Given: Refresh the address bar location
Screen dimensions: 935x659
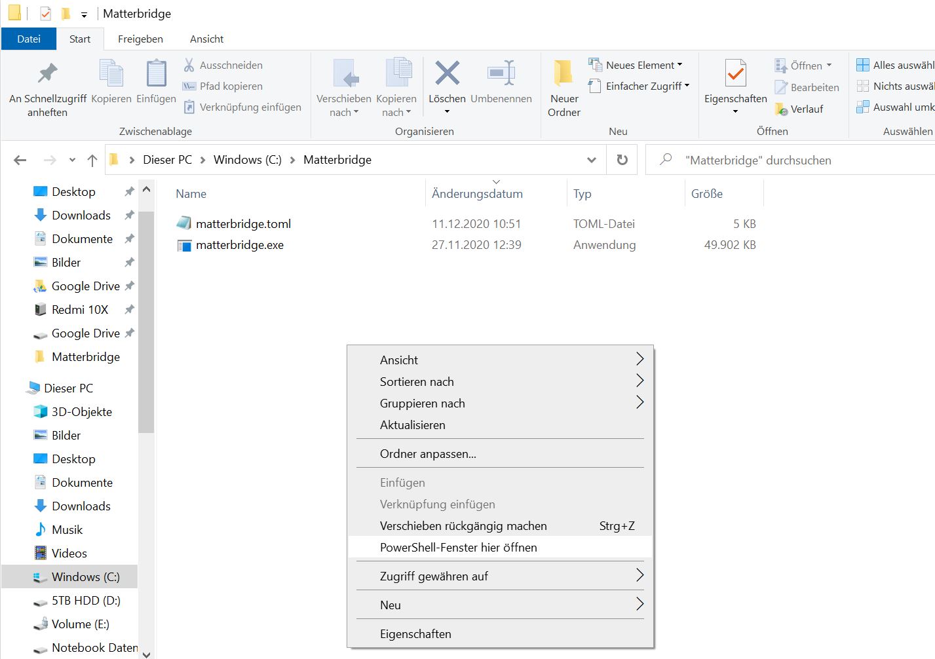Looking at the screenshot, I should (x=622, y=160).
